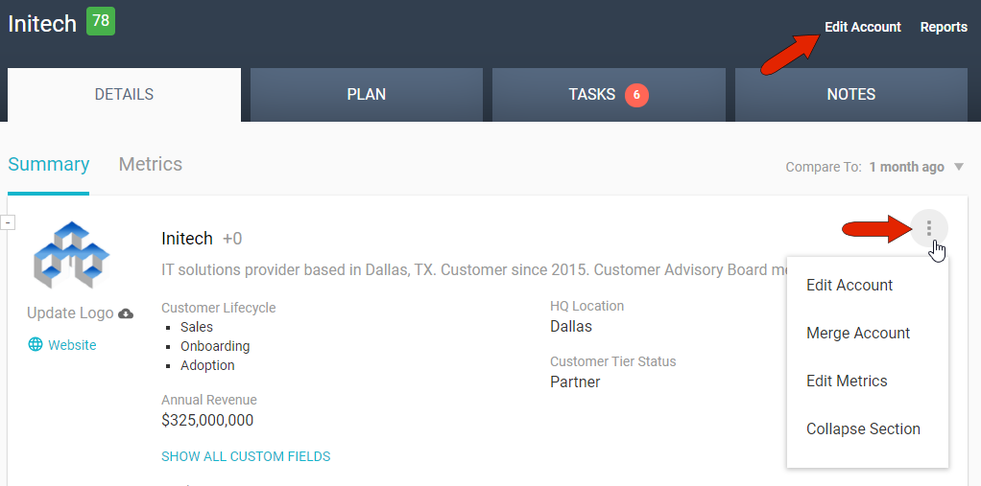This screenshot has height=486, width=981.
Task: Click the Update Logo cloud upload icon
Action: tap(126, 313)
